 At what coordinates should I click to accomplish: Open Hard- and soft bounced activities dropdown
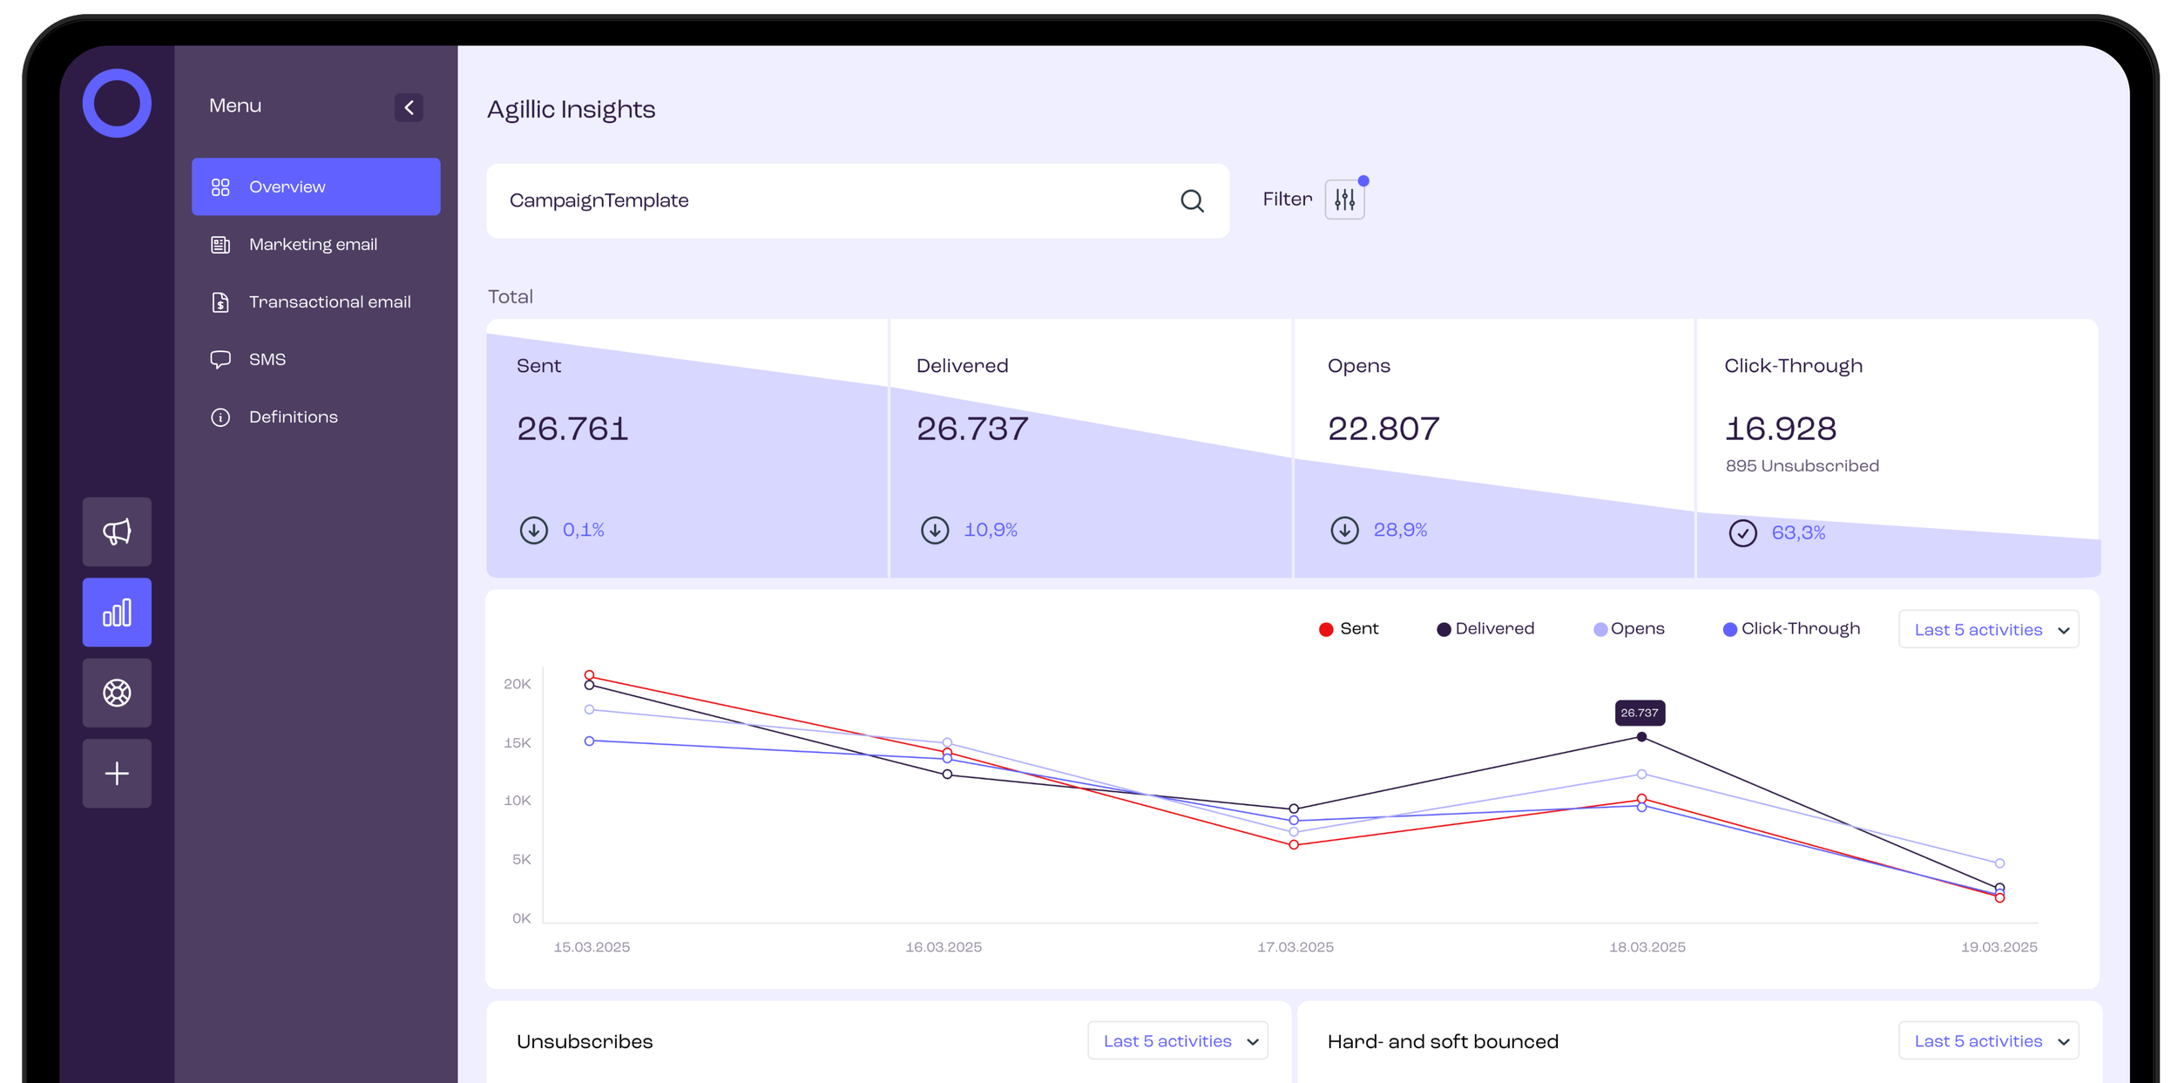coord(1988,1041)
